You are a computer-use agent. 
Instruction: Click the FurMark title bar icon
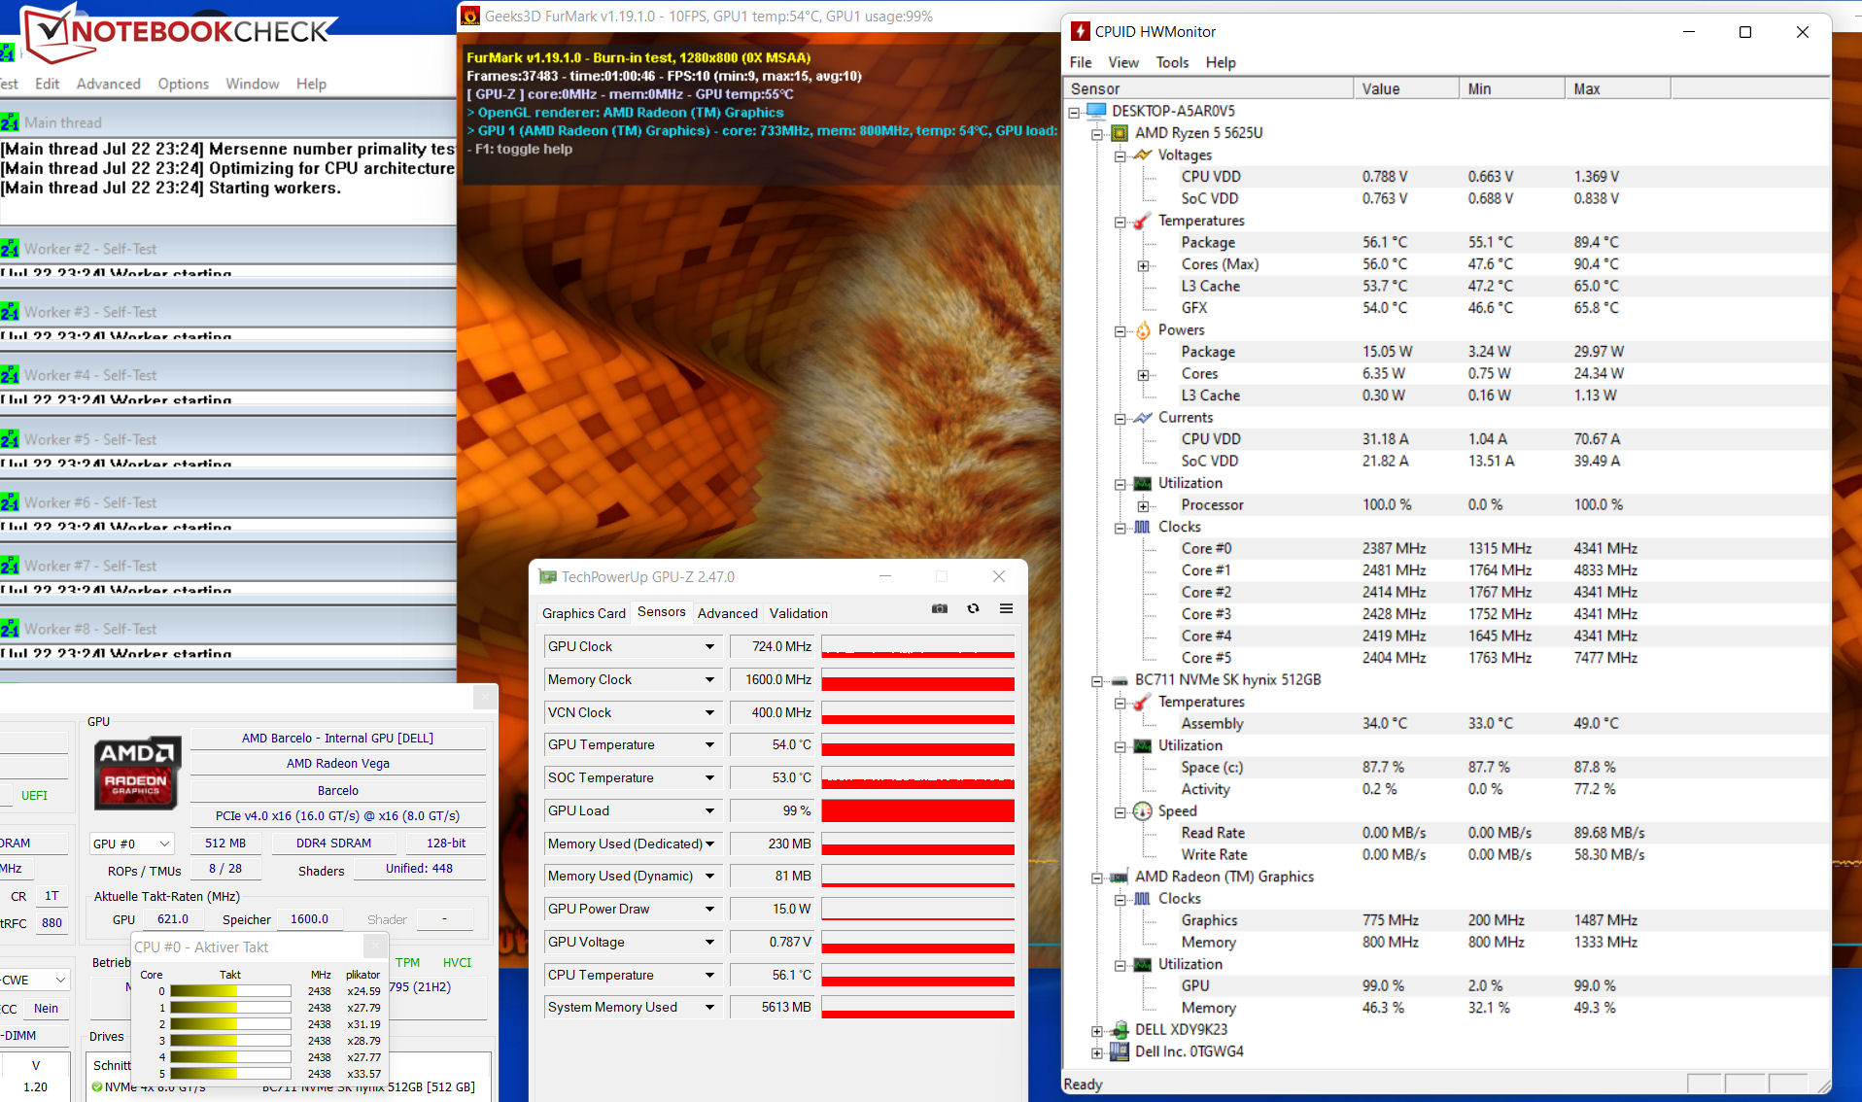tap(470, 16)
